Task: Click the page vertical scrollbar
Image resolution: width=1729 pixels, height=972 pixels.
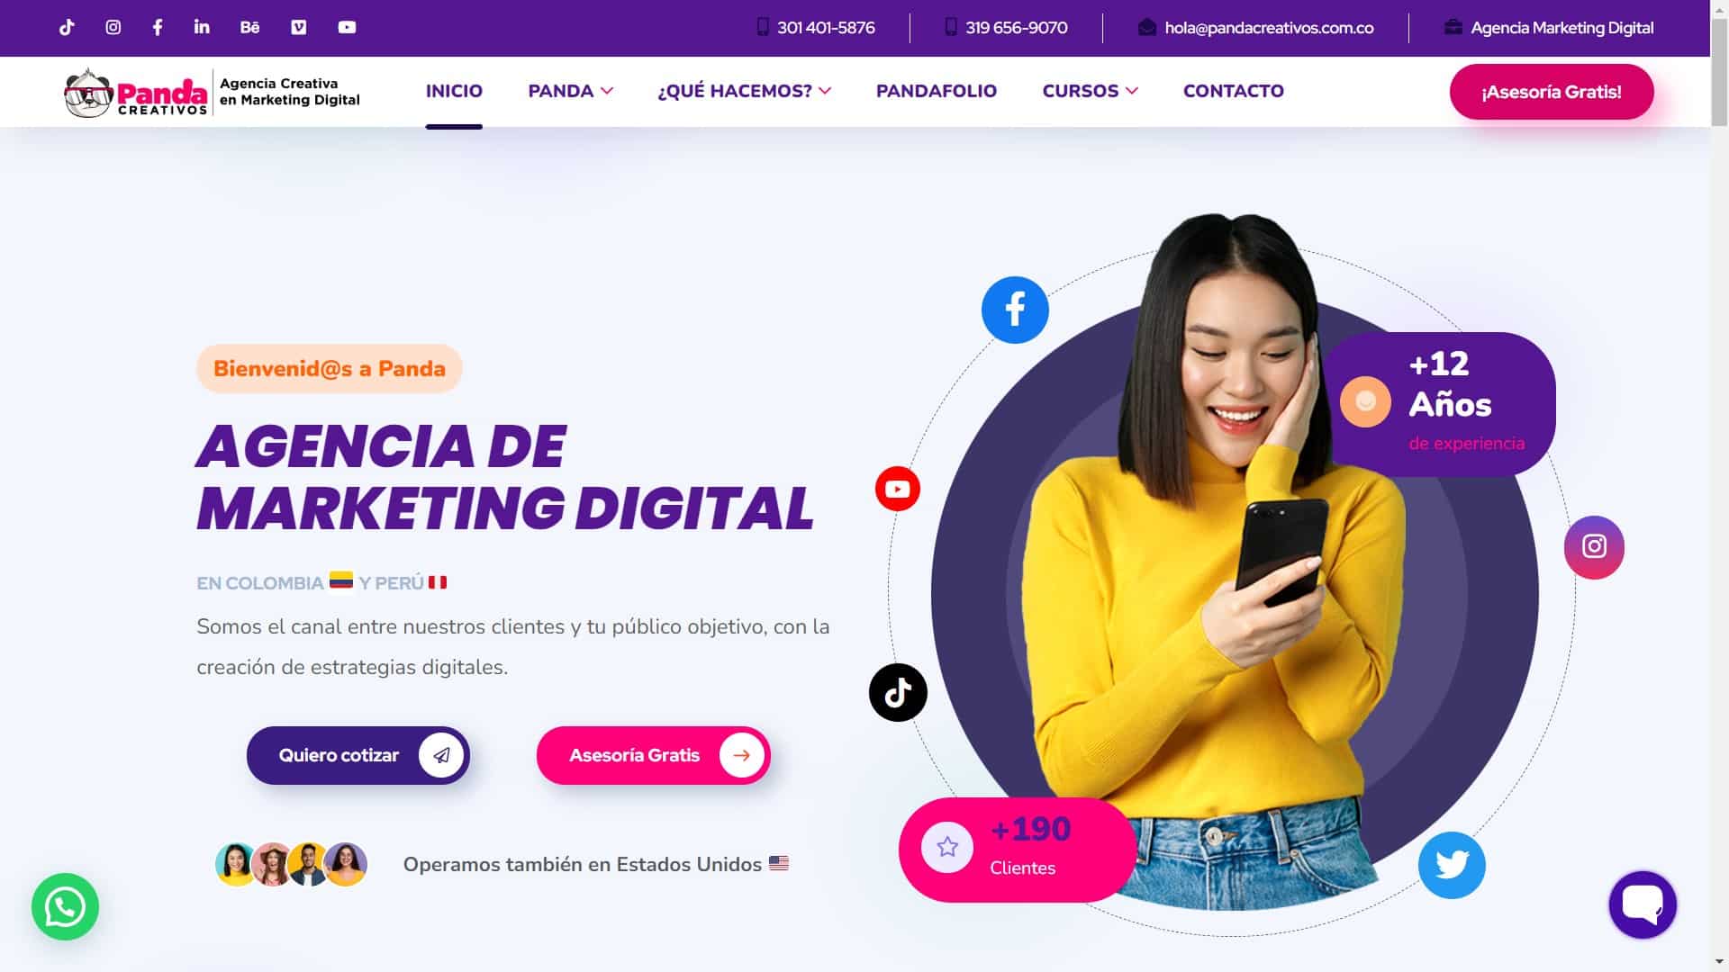Action: [x=1719, y=486]
